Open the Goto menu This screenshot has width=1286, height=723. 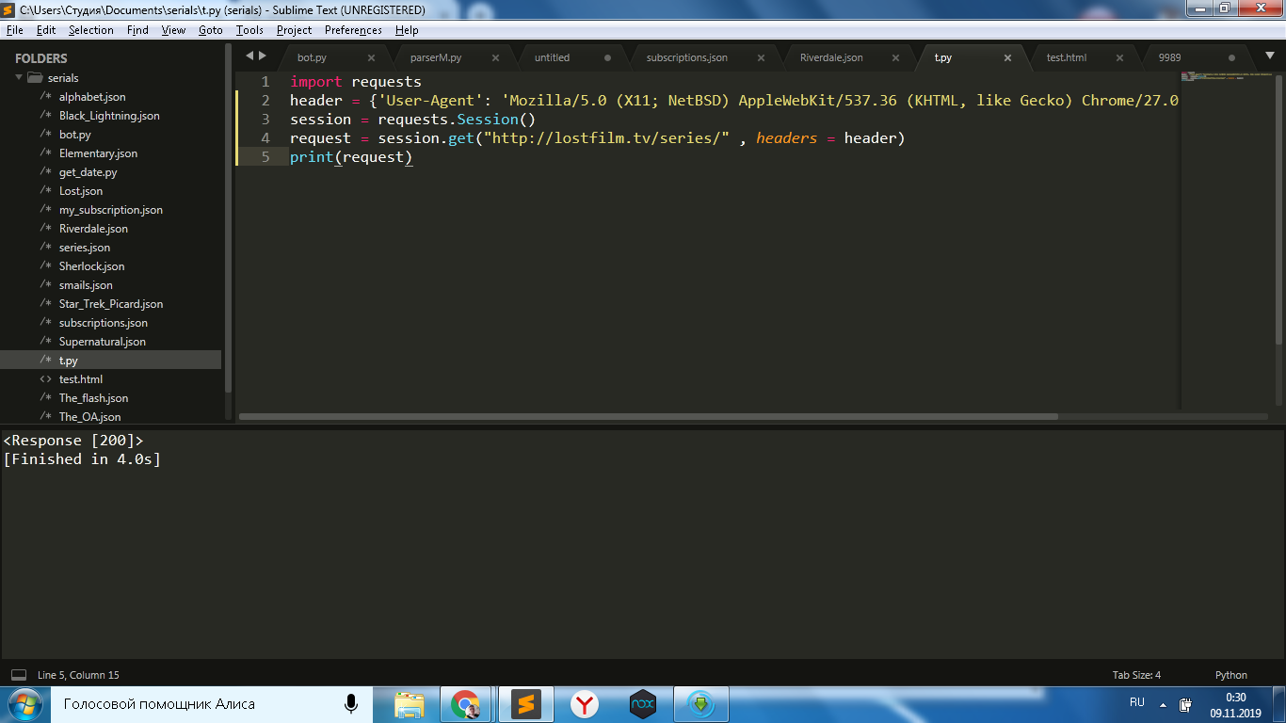click(x=211, y=30)
